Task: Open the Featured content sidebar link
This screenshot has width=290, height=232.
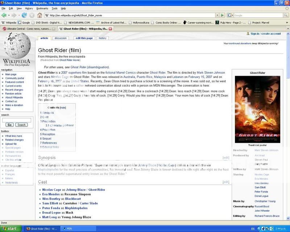Action: [x=14, y=82]
